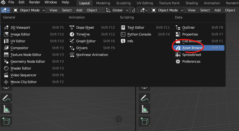Open right viewport Object menu
Image resolution: width=239 pixels, height=131 pixels.
pyautogui.click(x=230, y=10)
